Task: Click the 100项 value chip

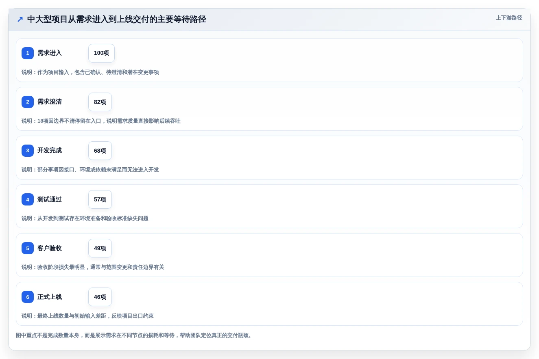Action: click(101, 53)
